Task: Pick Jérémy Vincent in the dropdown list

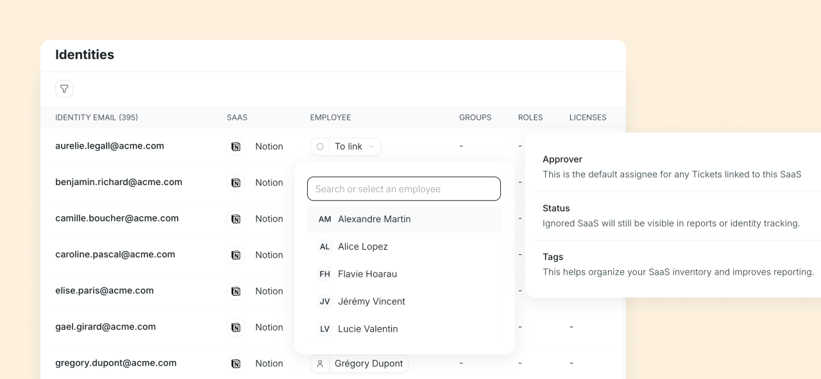Action: click(371, 302)
